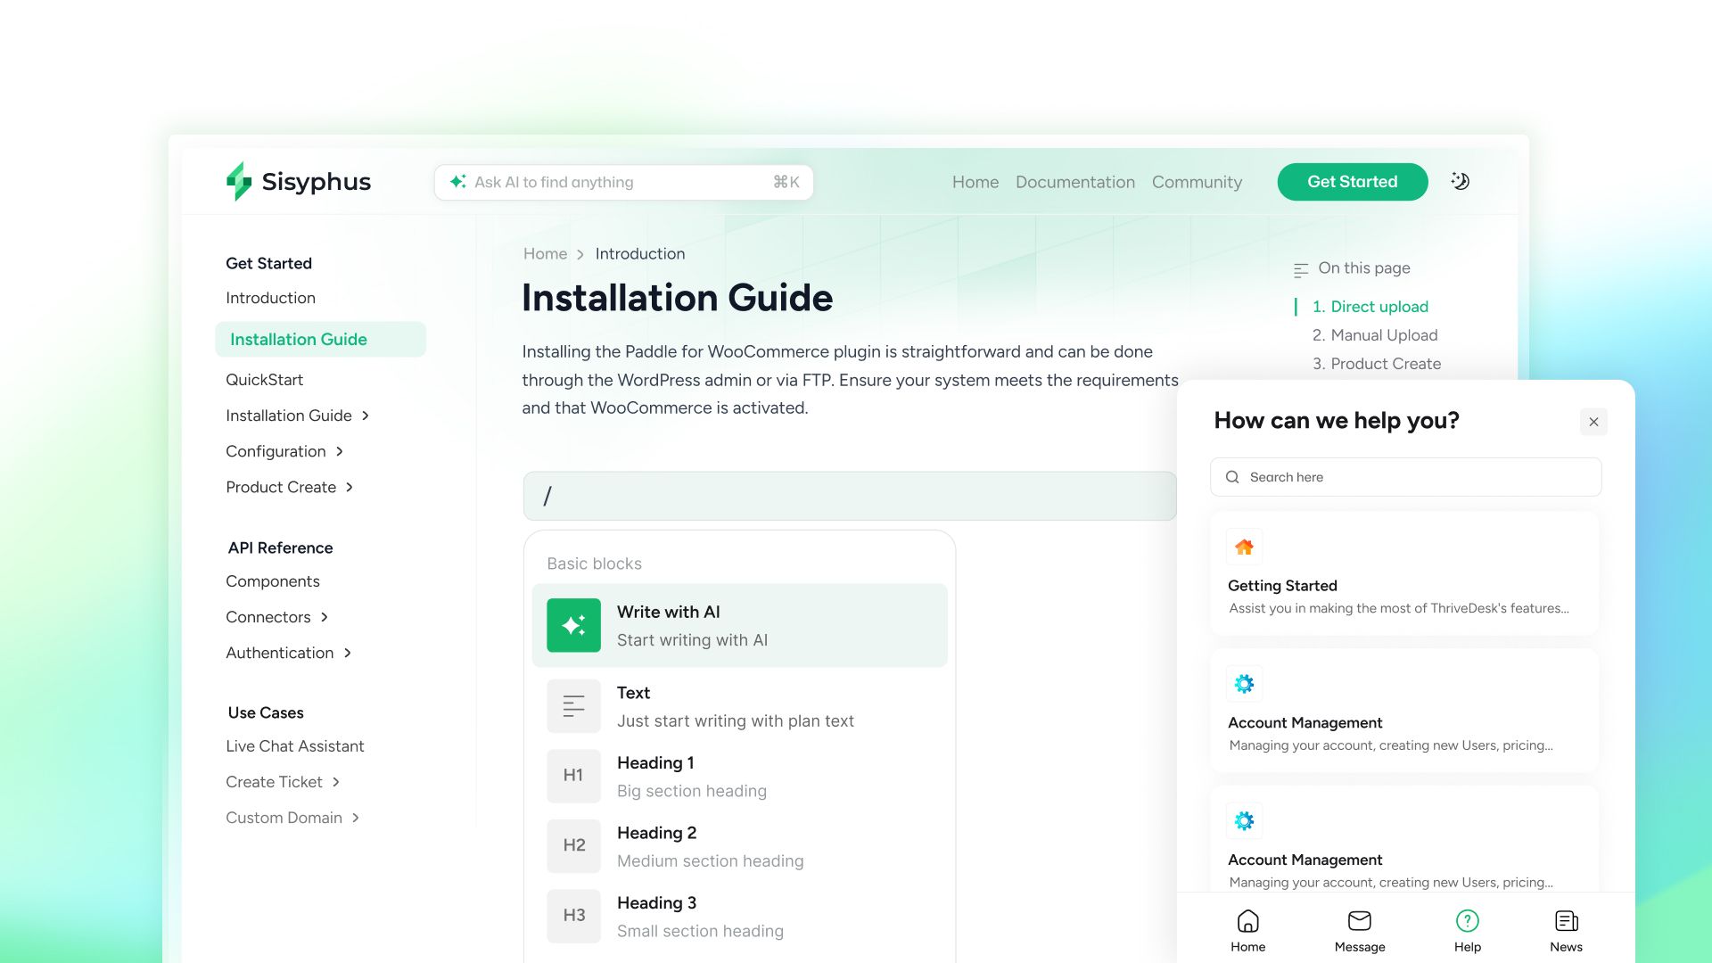Switch to News tab in help widget
The width and height of the screenshot is (1712, 963).
[1566, 931]
